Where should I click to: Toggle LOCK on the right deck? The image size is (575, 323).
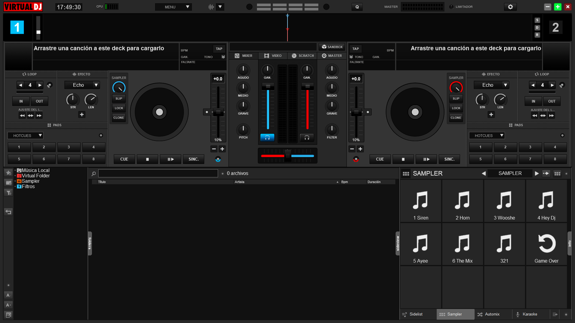tap(456, 108)
